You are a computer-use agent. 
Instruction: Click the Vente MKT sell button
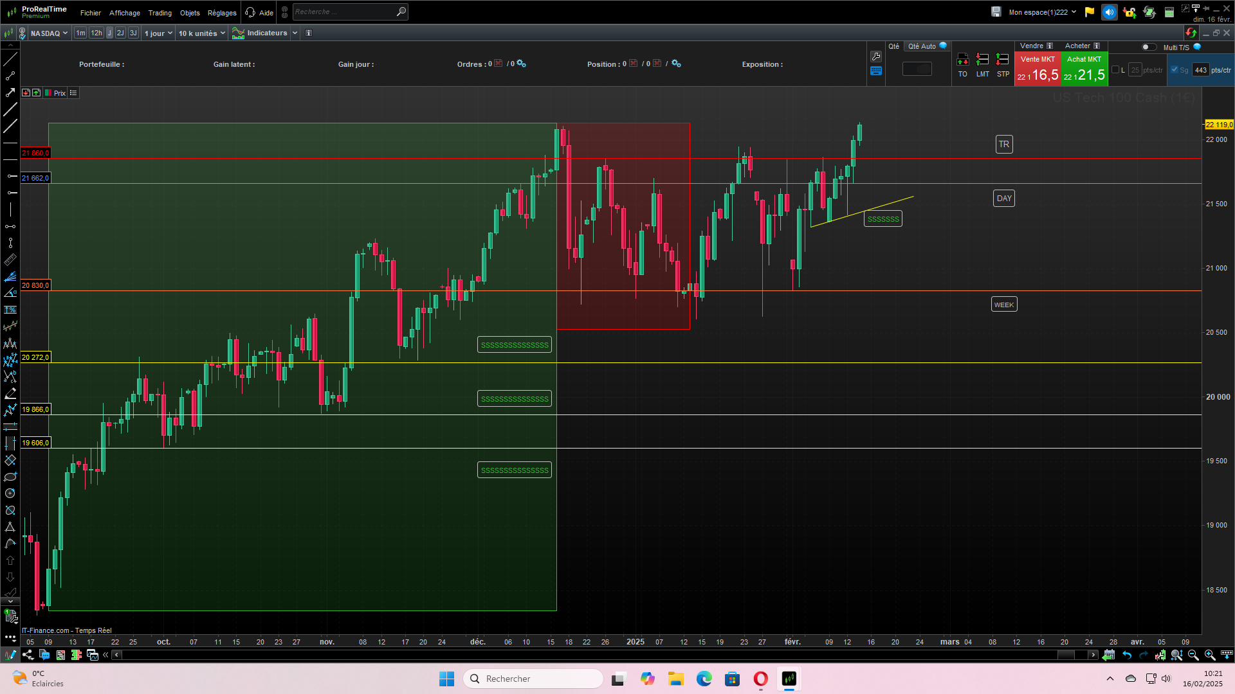pyautogui.click(x=1038, y=69)
